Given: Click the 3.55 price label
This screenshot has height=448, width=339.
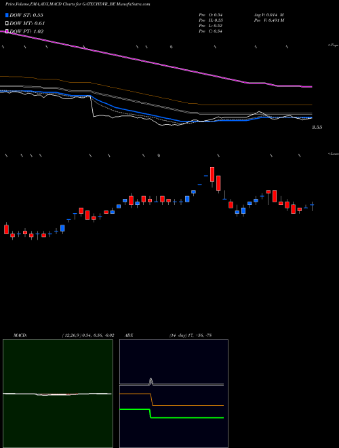Looking at the screenshot, I should point(317,128).
